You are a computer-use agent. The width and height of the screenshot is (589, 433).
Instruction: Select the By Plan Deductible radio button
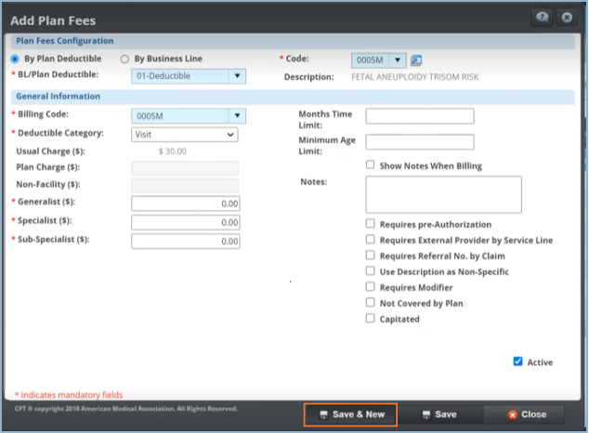coord(15,59)
